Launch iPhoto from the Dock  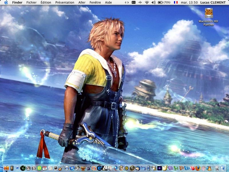(x=56, y=168)
